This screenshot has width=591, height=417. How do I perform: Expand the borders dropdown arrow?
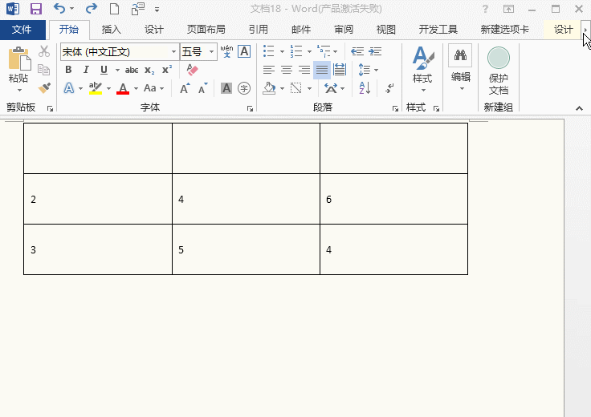point(309,88)
